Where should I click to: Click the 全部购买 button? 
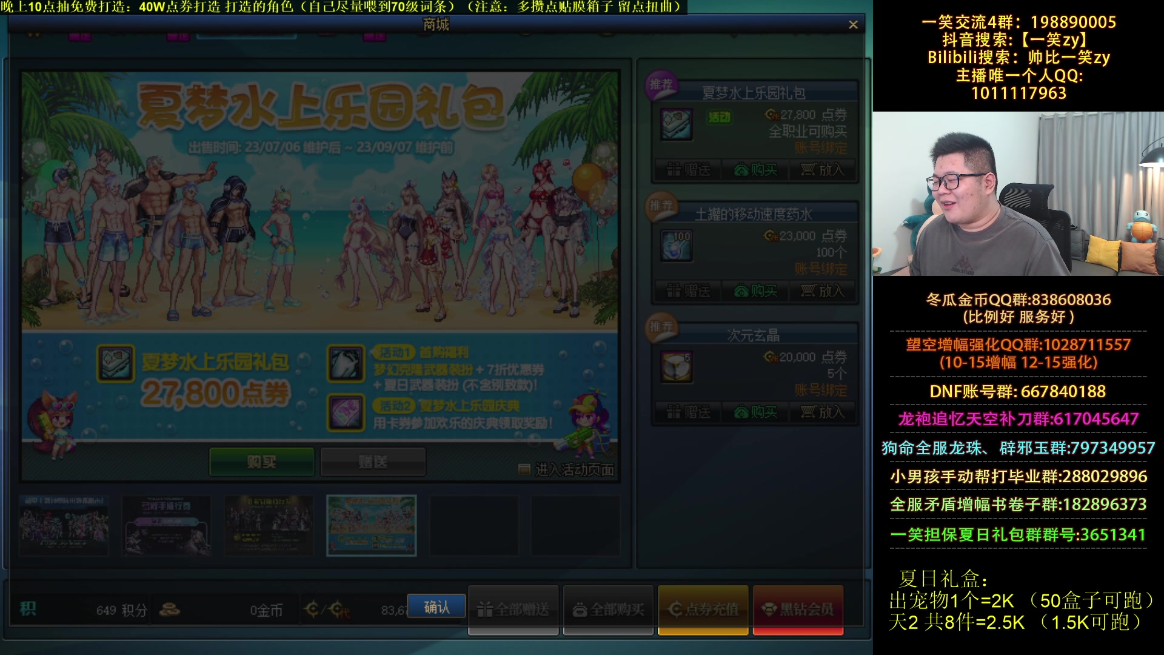click(608, 610)
